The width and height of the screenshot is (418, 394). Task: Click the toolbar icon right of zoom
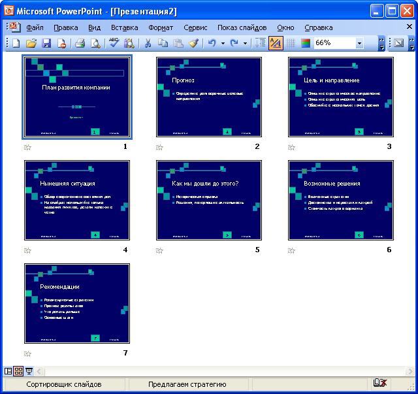399,43
